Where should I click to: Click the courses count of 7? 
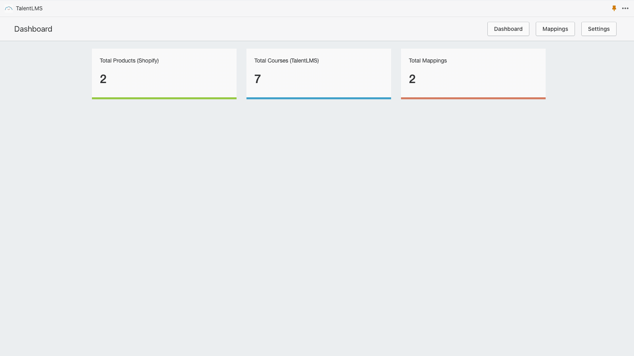(x=258, y=79)
